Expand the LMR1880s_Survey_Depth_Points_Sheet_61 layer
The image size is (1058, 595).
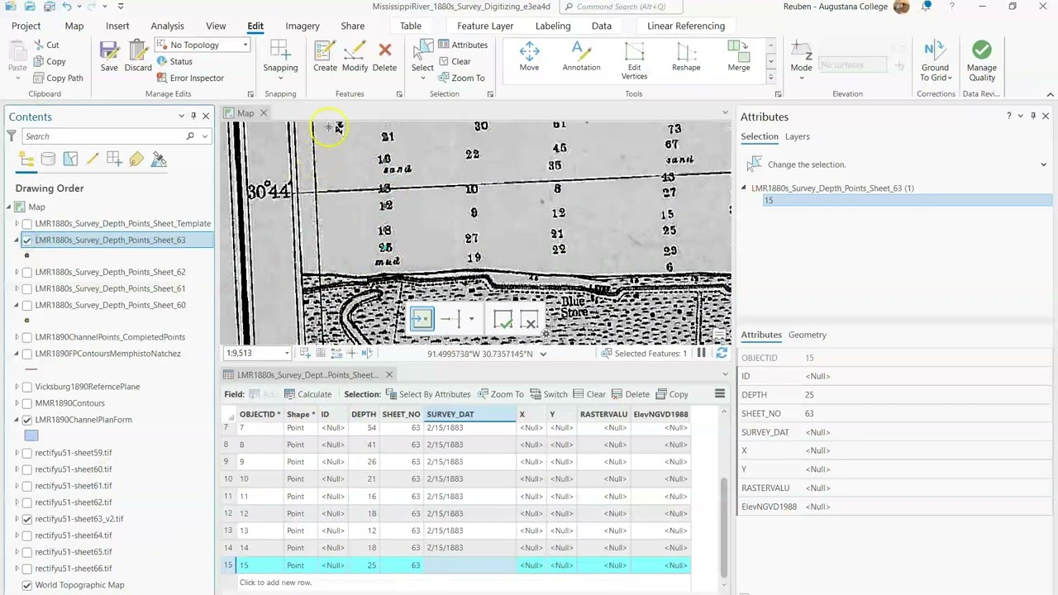point(17,288)
